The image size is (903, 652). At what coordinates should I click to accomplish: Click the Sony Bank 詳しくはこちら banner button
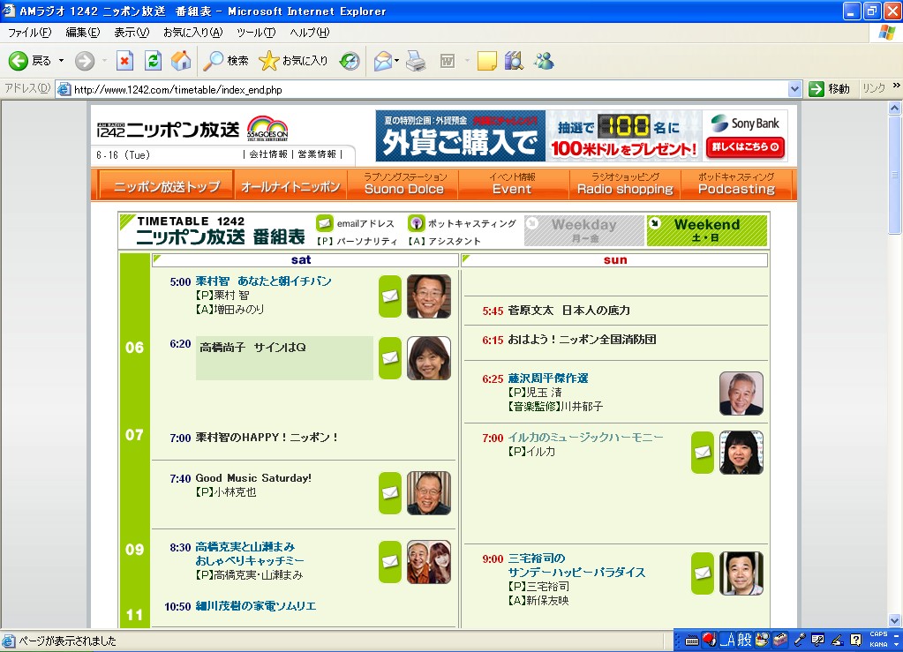click(746, 147)
